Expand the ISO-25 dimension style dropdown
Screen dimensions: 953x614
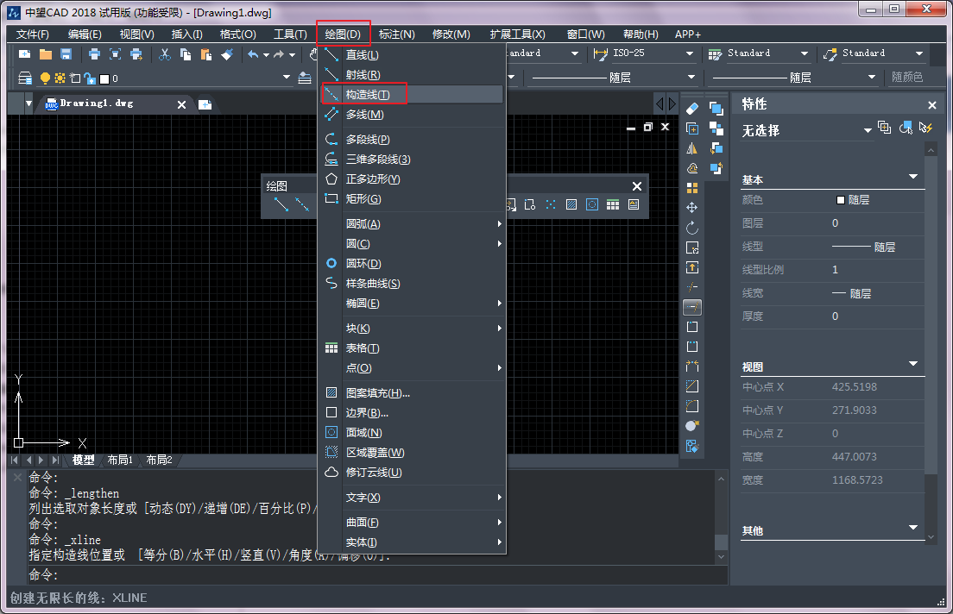[691, 53]
